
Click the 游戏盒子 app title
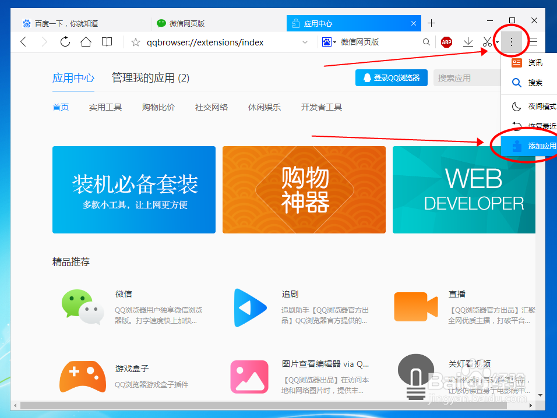(132, 369)
